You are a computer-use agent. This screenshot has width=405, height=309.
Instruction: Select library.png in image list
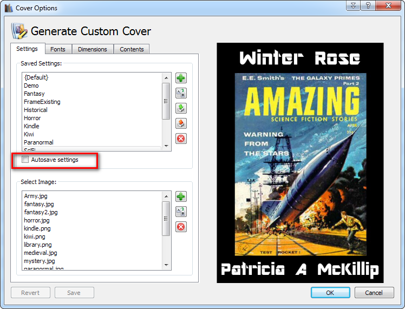(x=92, y=245)
